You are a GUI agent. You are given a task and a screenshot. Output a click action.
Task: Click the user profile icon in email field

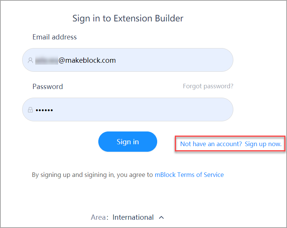point(30,60)
